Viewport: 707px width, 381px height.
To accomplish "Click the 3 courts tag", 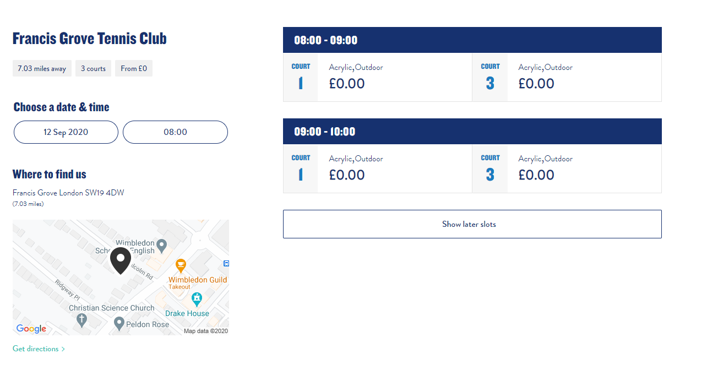I will click(93, 69).
